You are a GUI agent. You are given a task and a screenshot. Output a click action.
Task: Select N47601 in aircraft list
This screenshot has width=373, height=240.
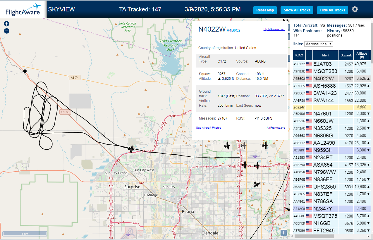332,113
